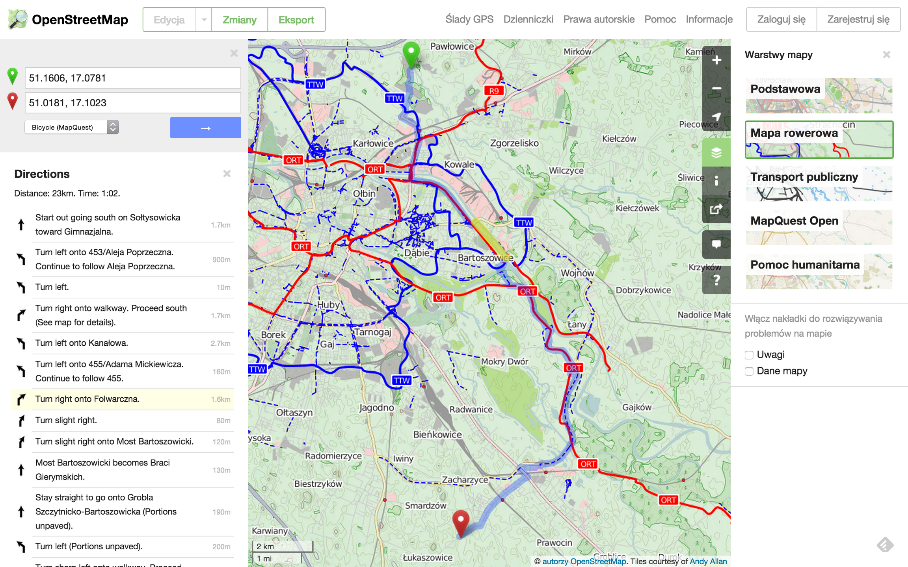This screenshot has height=567, width=908.
Task: Select the Mapa rowerowa layer
Action: 819,140
